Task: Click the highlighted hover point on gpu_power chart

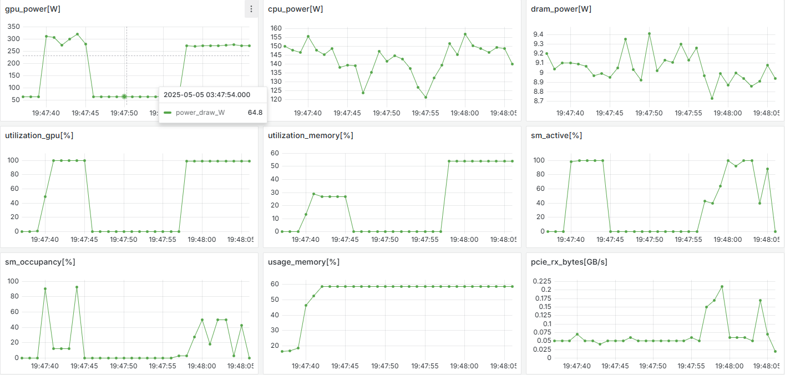Action: pyautogui.click(x=124, y=97)
